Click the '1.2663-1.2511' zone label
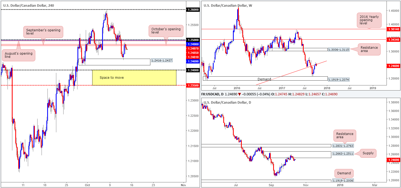 tap(343, 153)
